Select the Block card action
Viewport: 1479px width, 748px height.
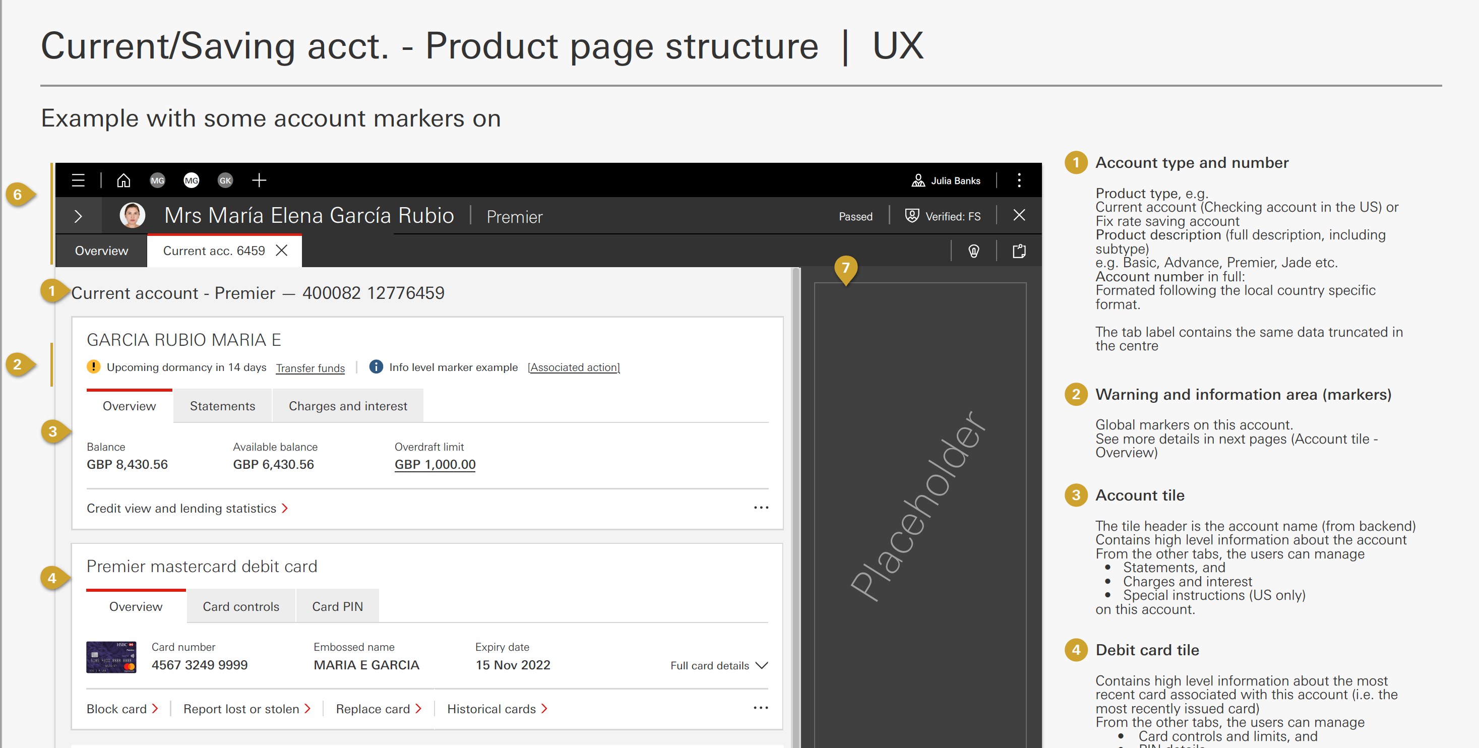pyautogui.click(x=116, y=708)
